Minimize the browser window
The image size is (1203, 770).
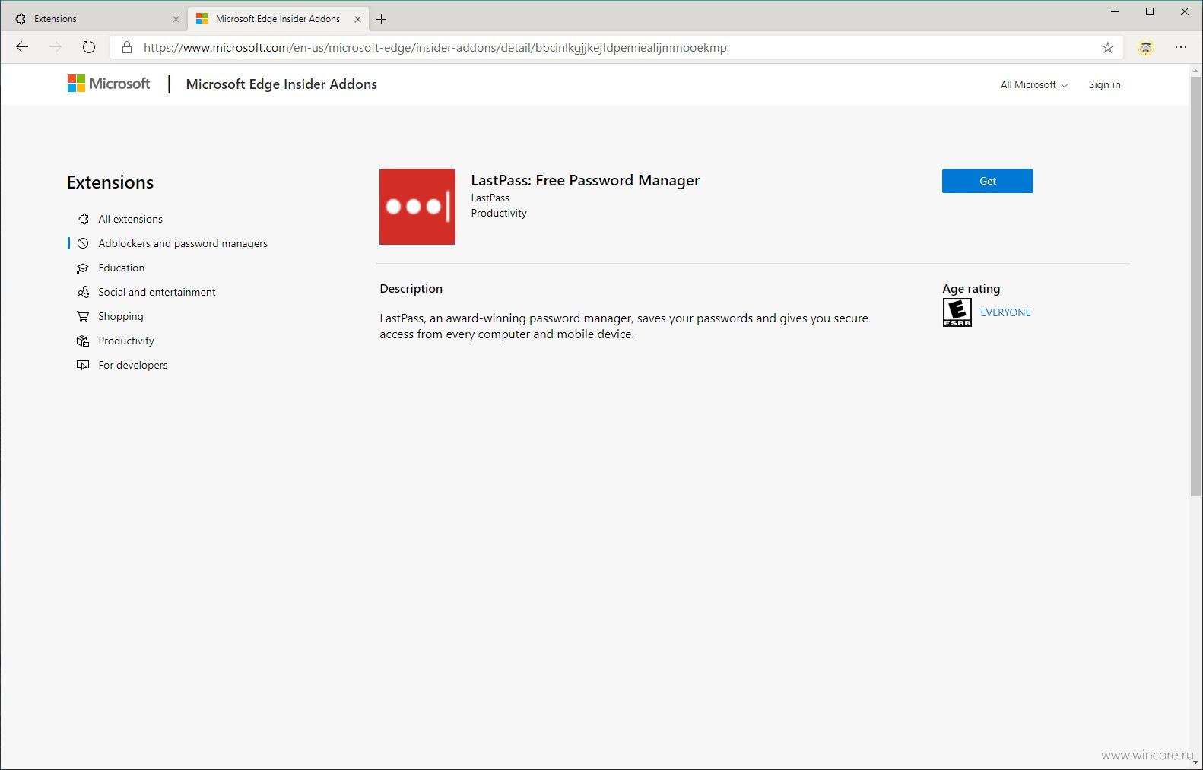1115,11
